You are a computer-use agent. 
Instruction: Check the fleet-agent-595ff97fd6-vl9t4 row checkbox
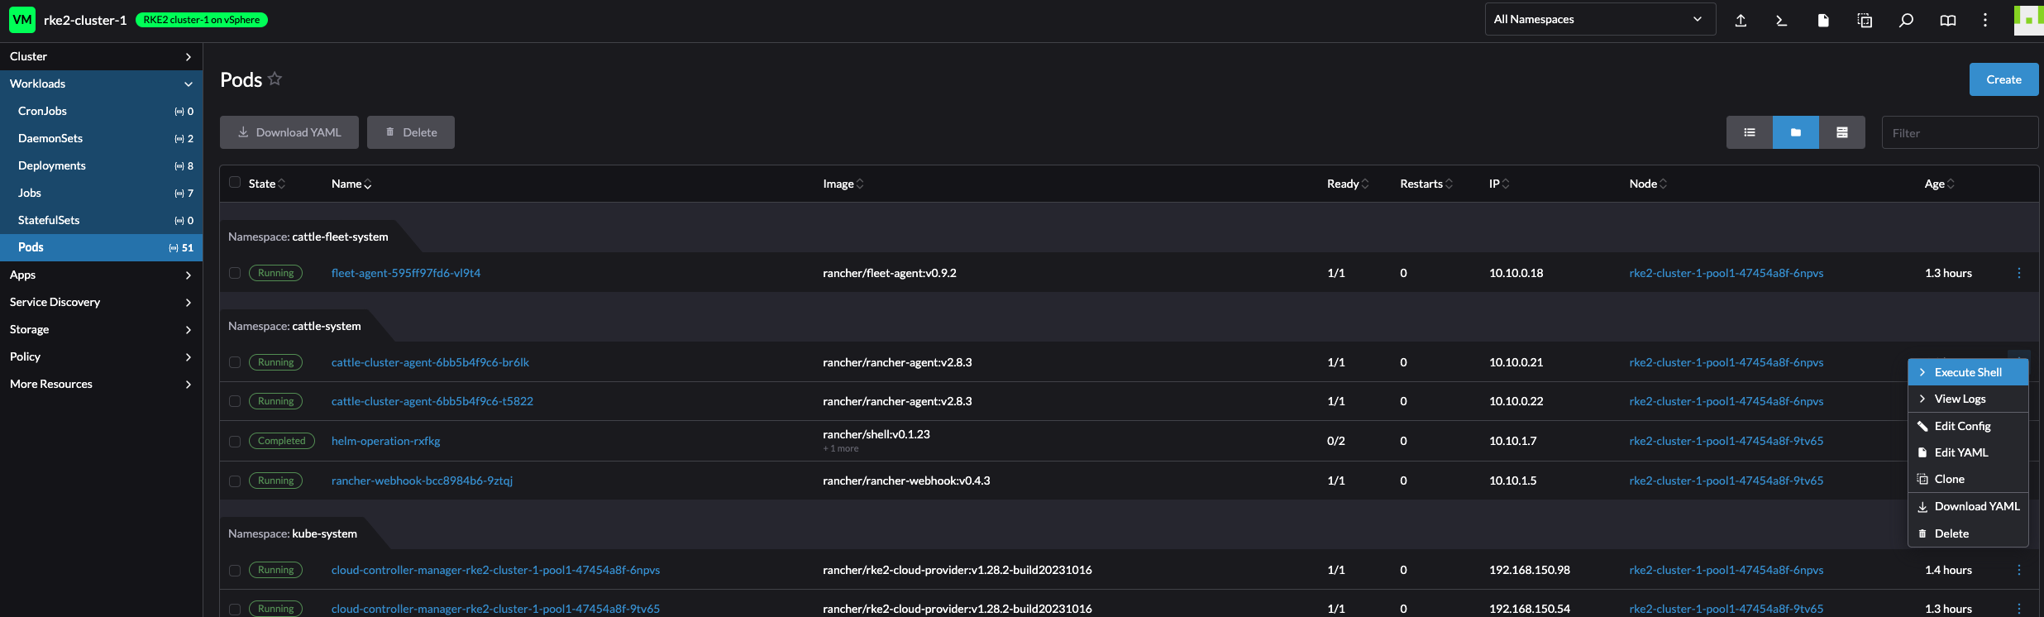[x=235, y=273]
